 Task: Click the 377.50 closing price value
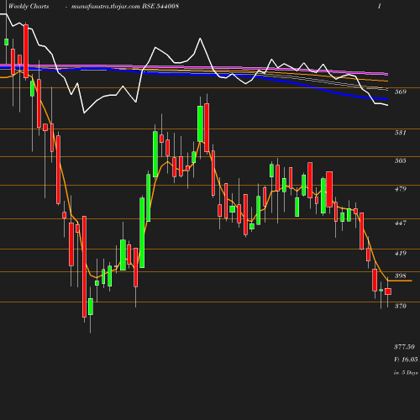(404, 347)
